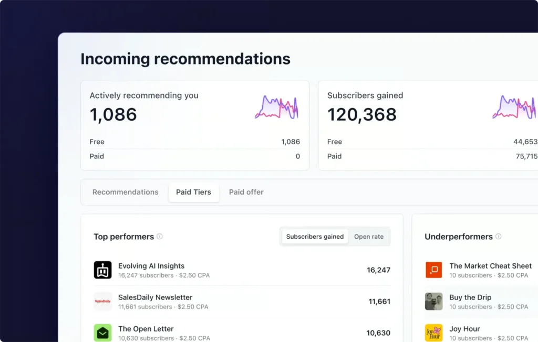The image size is (538, 342).
Task: Click "10,630 subscribers · $2.50 CPA" subtitle
Action: coord(164,338)
